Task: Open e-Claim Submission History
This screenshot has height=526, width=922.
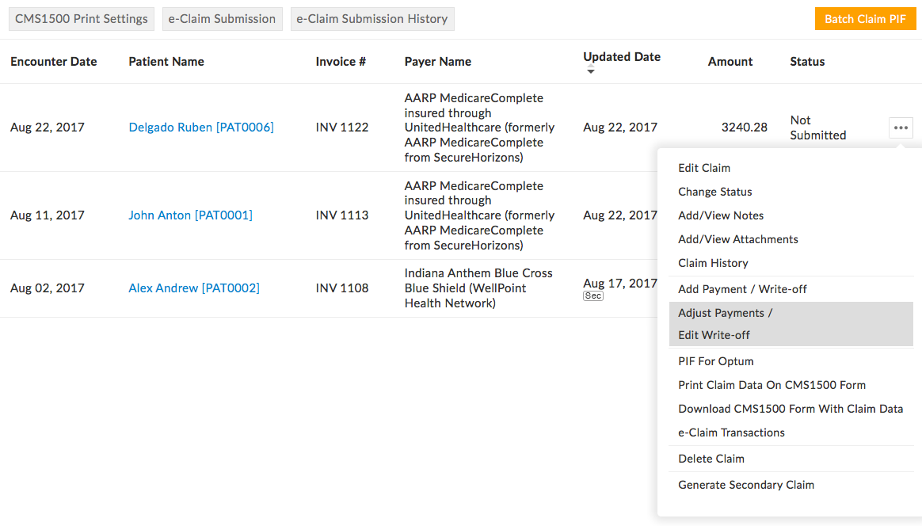Action: (x=372, y=18)
